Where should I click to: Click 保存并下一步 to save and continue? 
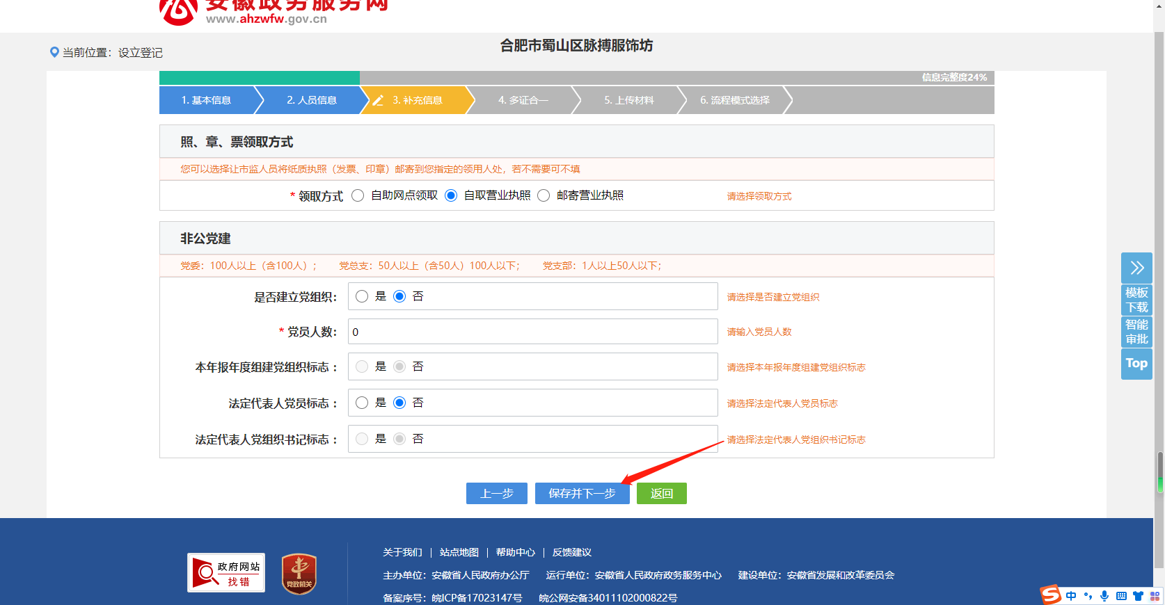582,493
